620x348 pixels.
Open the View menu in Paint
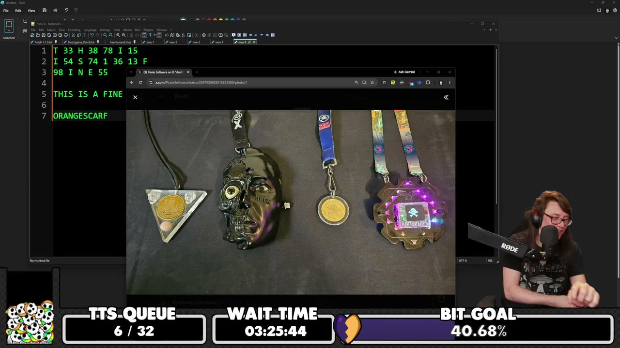click(31, 11)
